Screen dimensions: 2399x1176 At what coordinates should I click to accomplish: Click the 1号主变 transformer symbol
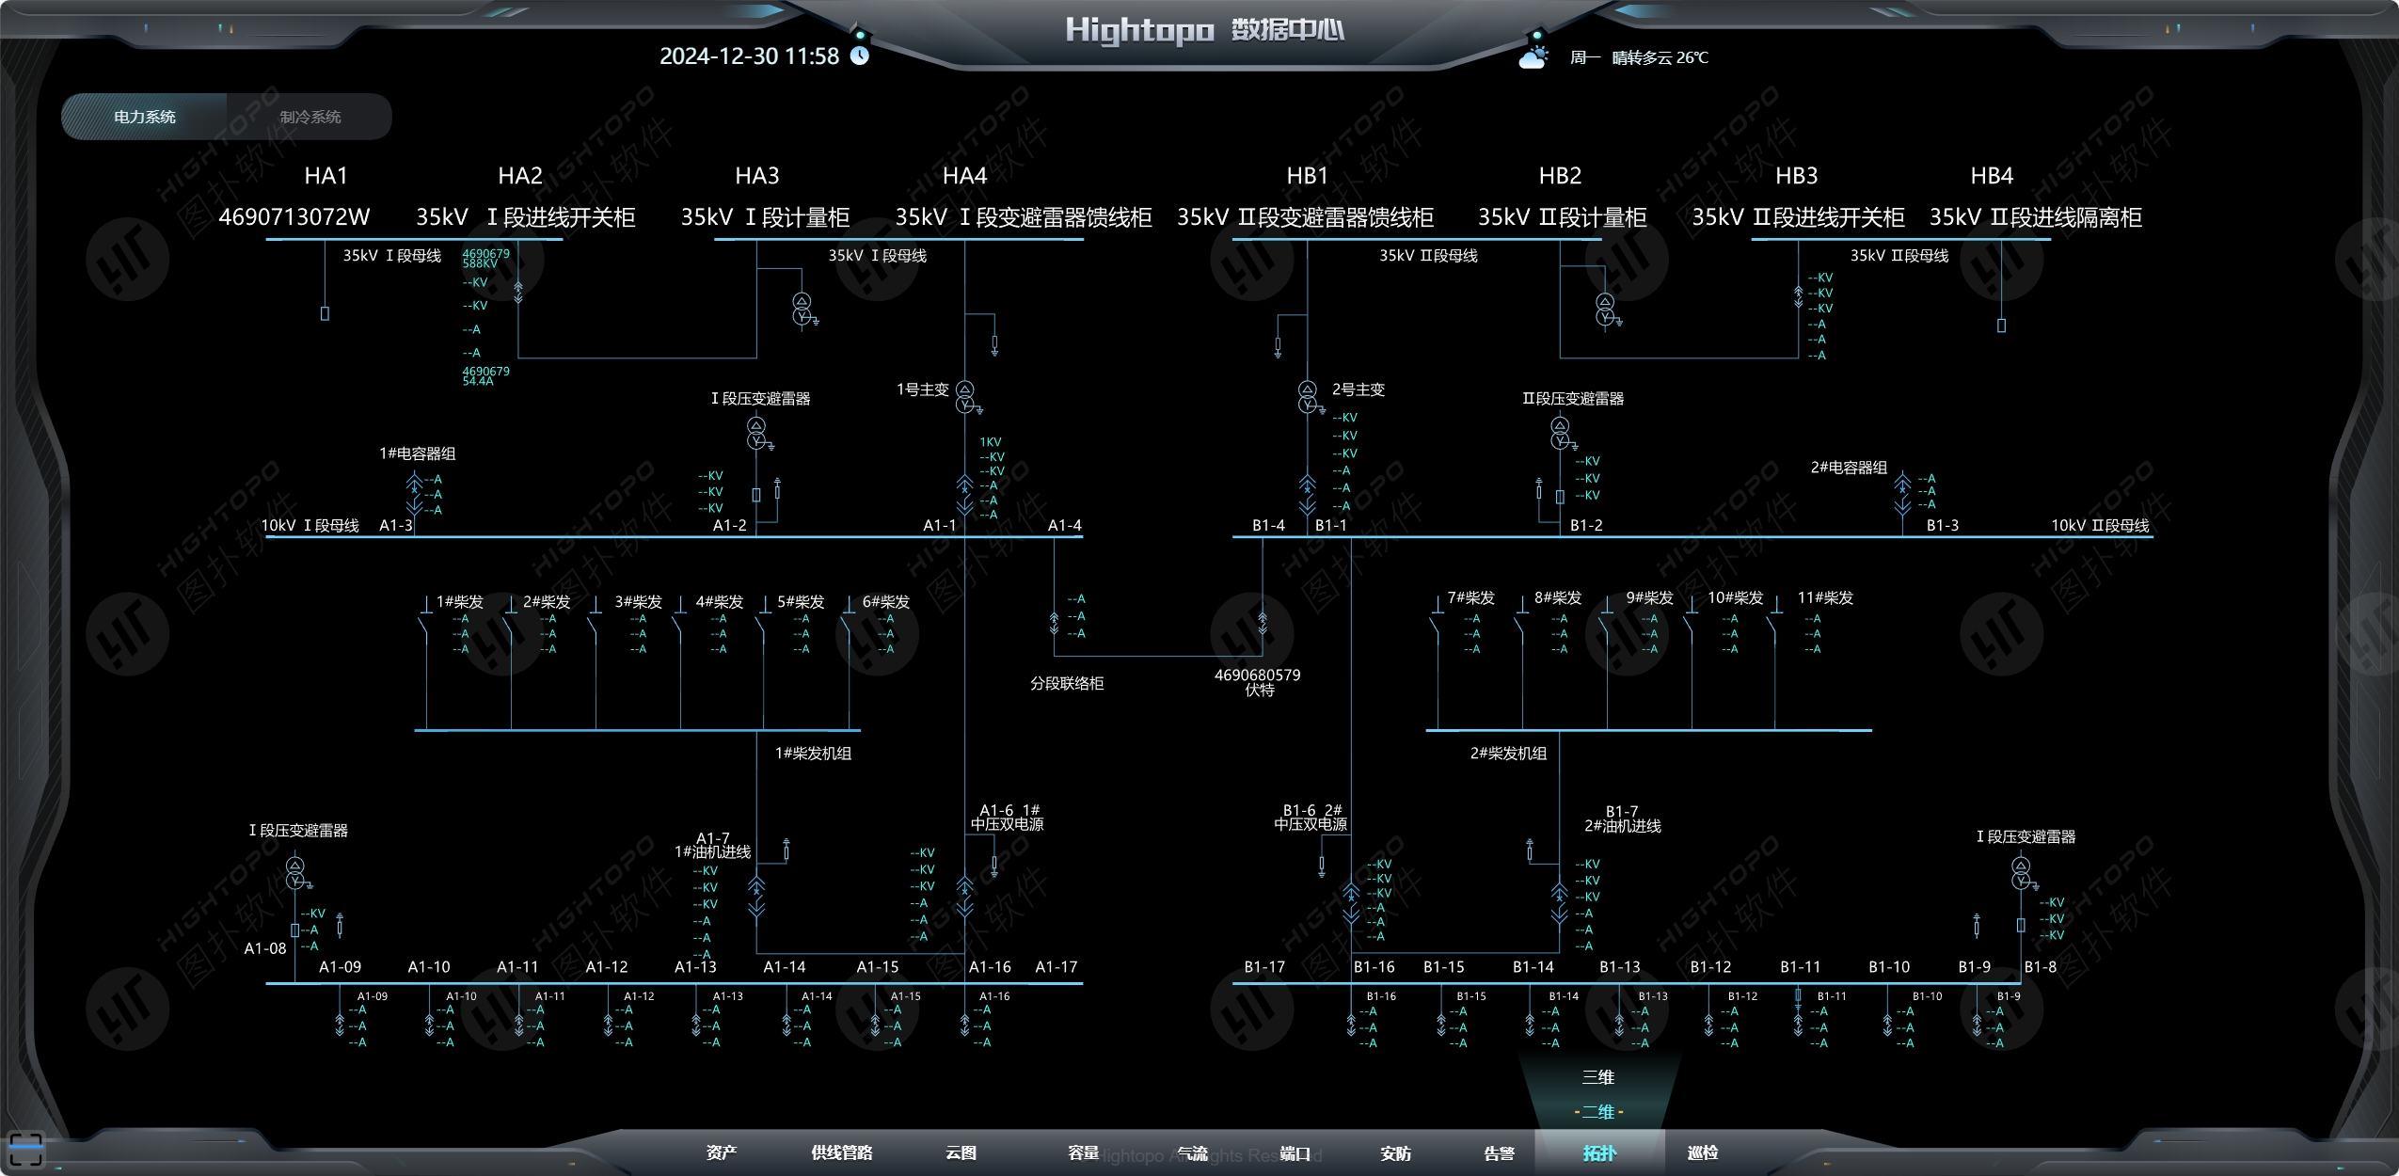pos(964,397)
